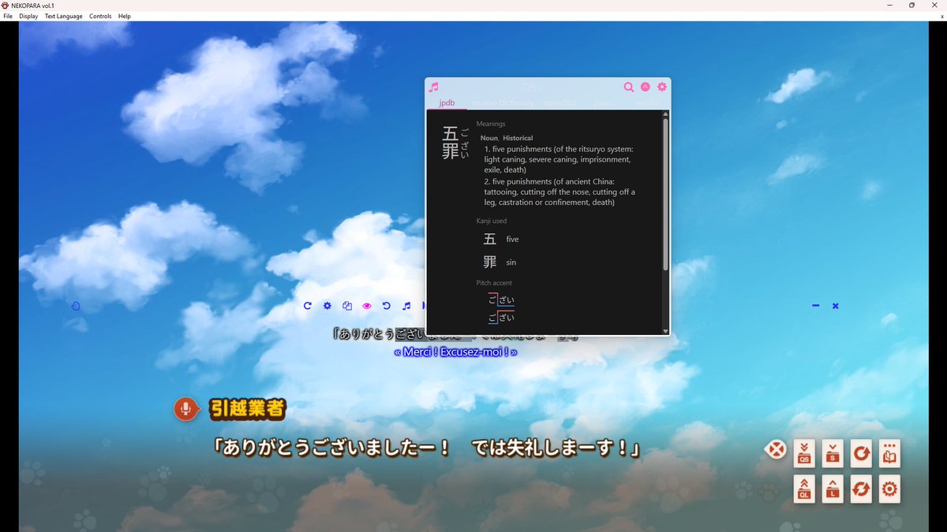Open the blue gear settings on overlay toolbar
The height and width of the screenshot is (532, 947).
[x=327, y=306]
